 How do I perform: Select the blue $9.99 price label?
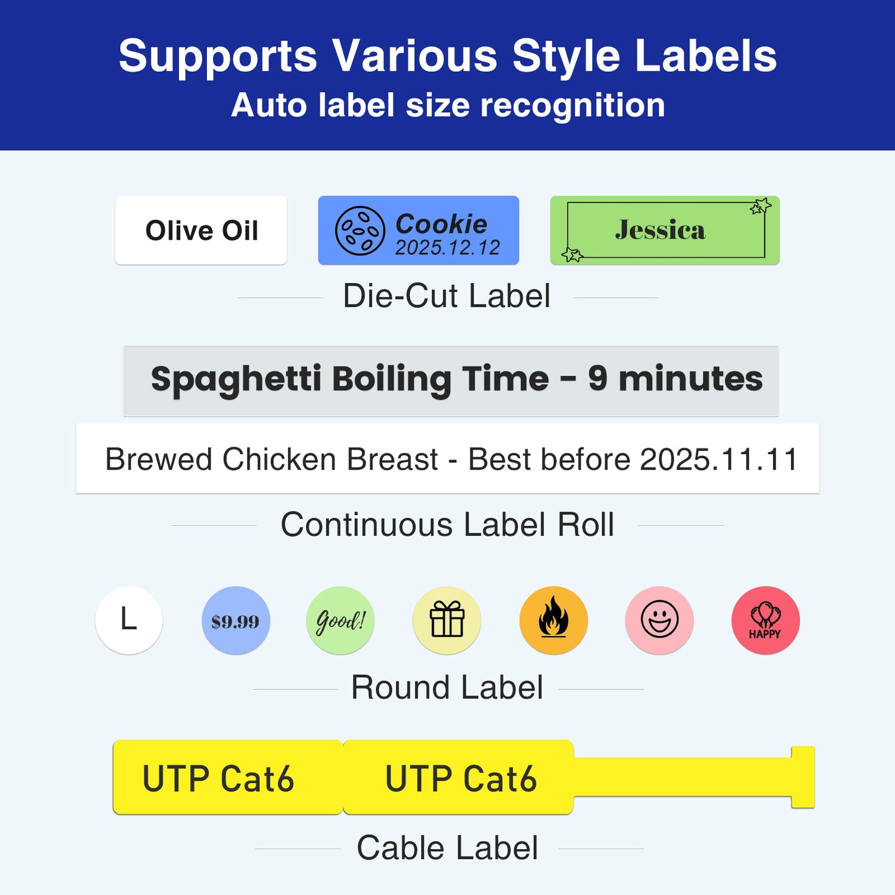(235, 620)
